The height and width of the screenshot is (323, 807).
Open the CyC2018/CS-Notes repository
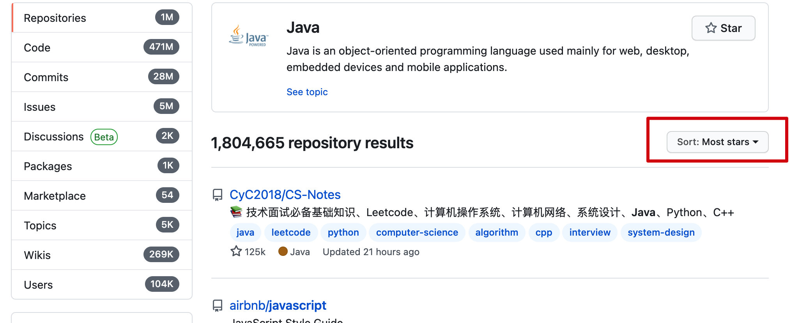pyautogui.click(x=285, y=195)
